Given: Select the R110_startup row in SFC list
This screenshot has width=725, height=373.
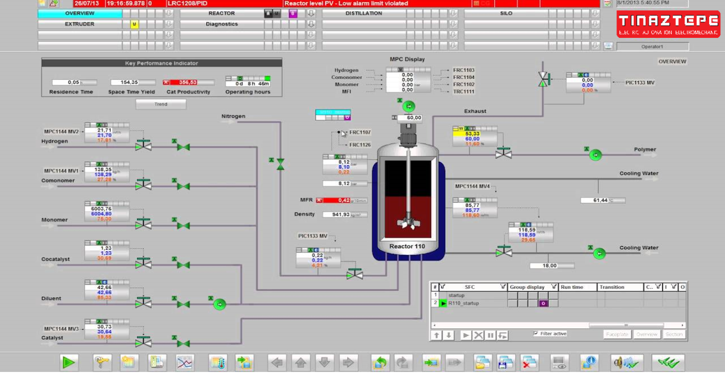Looking at the screenshot, I should pyautogui.click(x=558, y=303).
